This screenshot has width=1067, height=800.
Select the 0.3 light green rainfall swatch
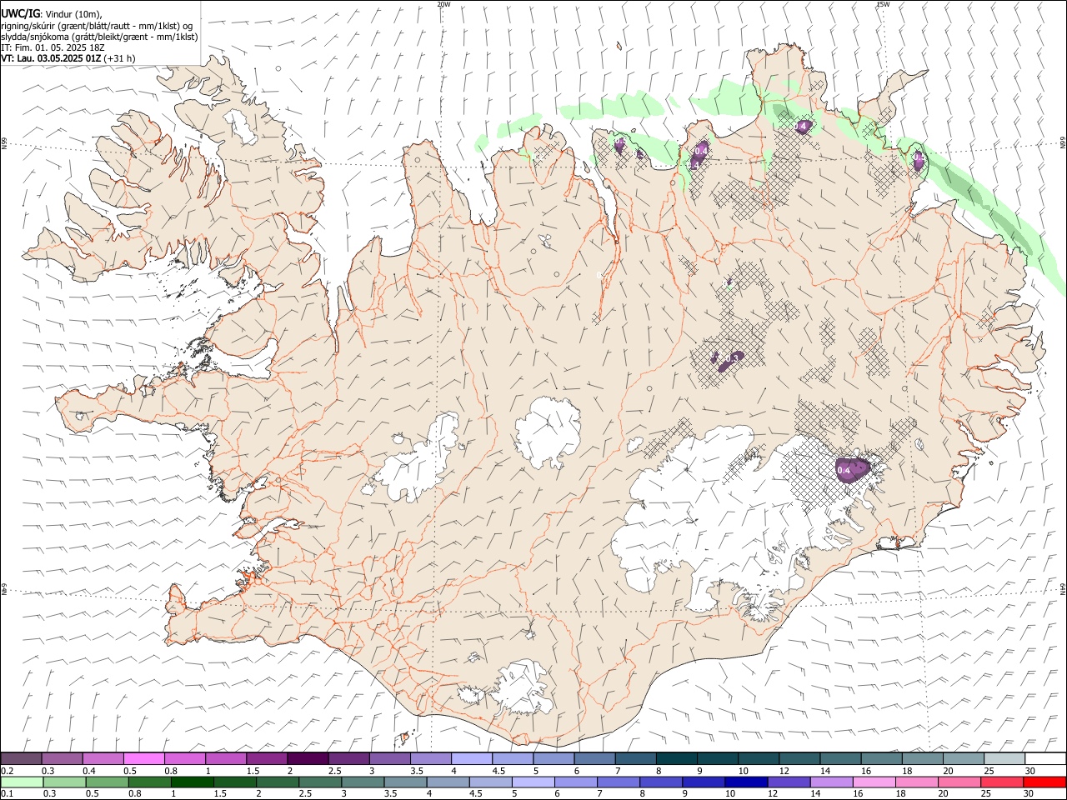coord(64,782)
